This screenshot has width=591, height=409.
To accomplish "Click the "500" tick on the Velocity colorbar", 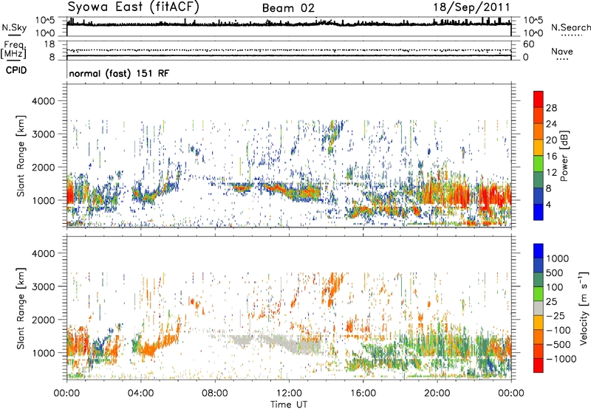I will [x=555, y=272].
